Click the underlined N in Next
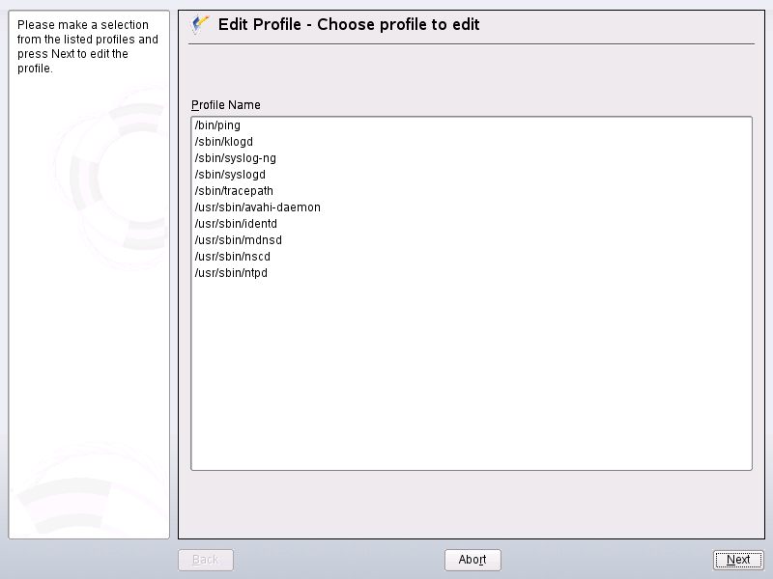Viewport: 773px width, 579px height. tap(730, 560)
